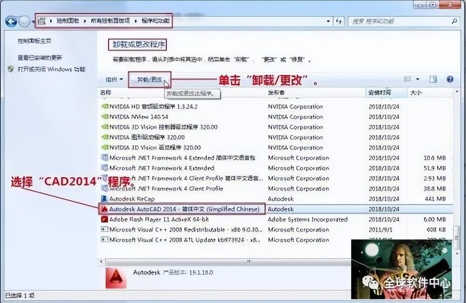Expand the breadcrumb arrow after 所有控制面板项
This screenshot has height=303, width=466.
coord(136,21)
